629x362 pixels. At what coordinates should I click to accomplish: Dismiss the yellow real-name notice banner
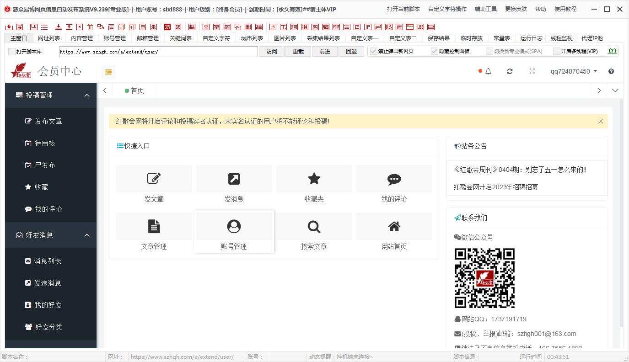(601, 121)
